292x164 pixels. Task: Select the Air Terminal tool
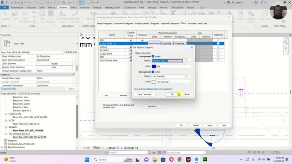(x=51, y=16)
